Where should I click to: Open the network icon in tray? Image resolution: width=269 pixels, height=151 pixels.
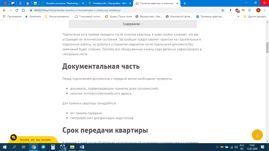231,147
